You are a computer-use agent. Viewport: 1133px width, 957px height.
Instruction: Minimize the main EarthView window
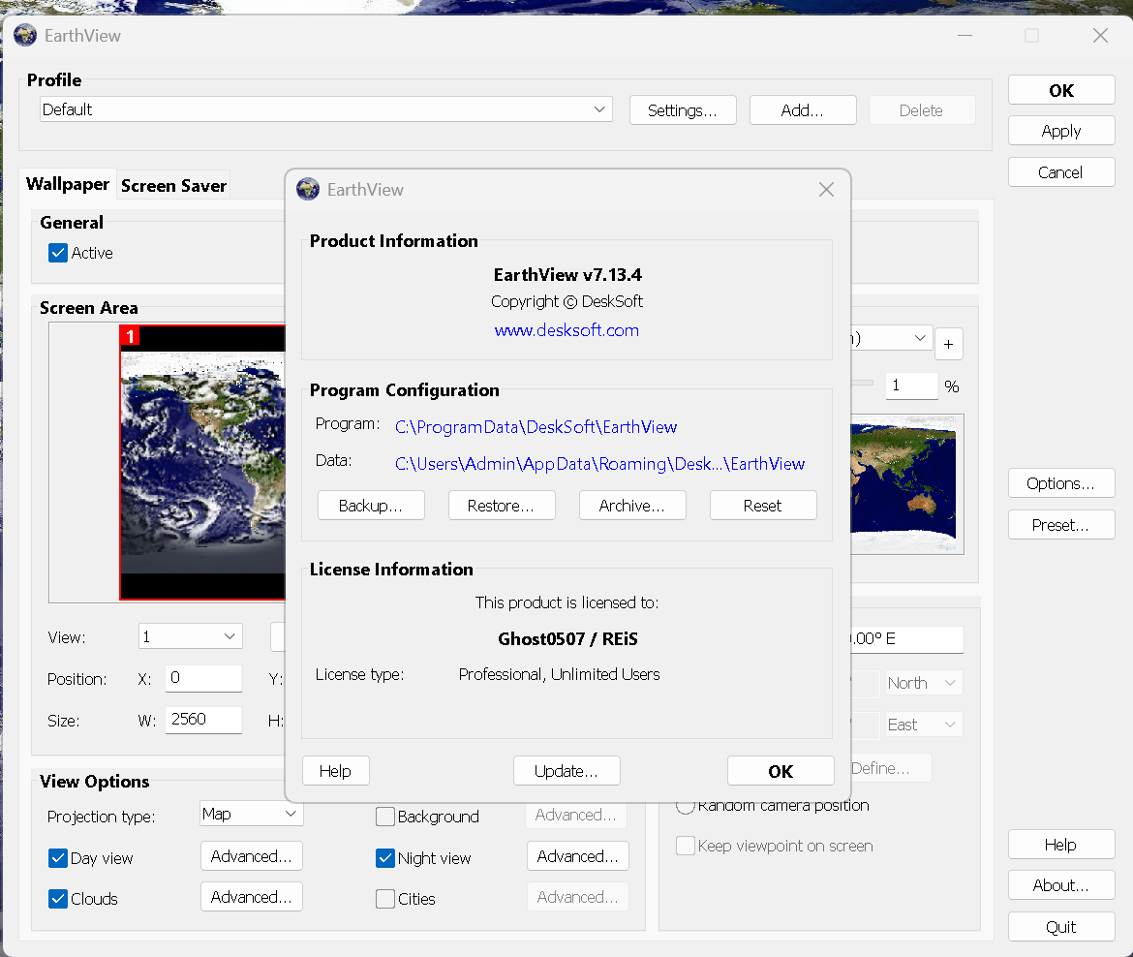click(965, 36)
